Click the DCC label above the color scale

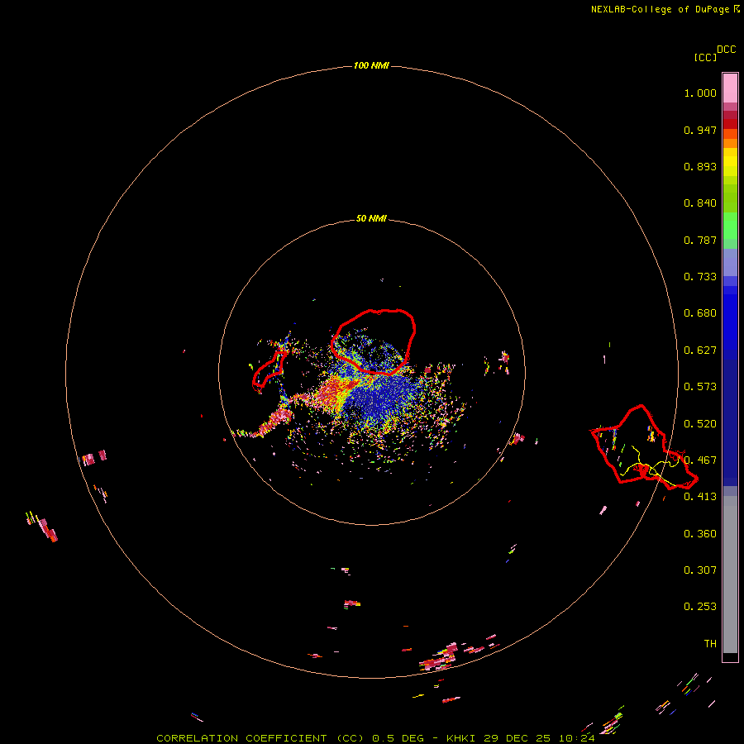[726, 50]
